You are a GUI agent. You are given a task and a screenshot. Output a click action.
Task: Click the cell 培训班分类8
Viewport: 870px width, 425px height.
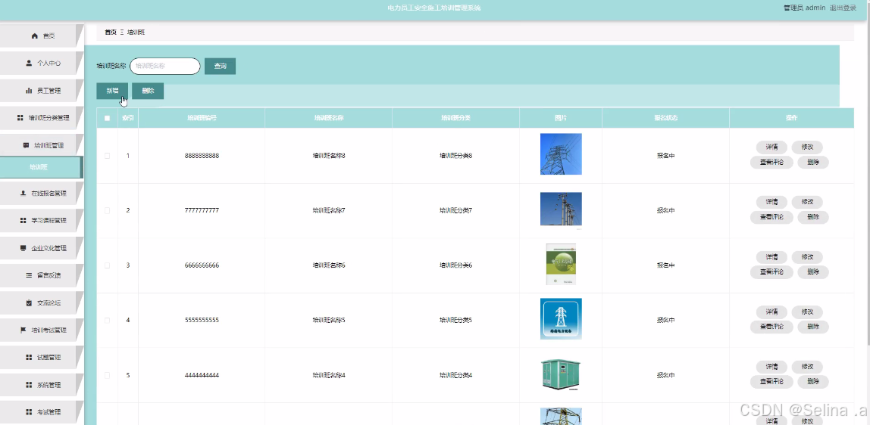(455, 156)
